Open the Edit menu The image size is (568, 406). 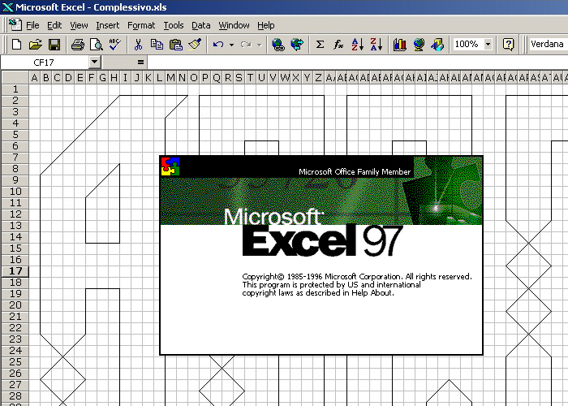(54, 25)
